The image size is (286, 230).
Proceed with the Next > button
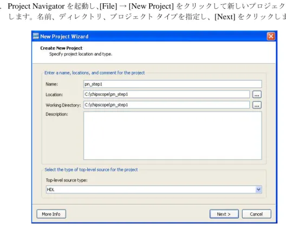[x=224, y=214]
